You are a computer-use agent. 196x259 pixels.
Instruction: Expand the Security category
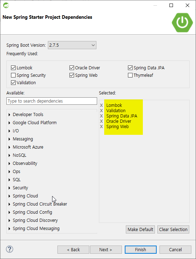(x=10, y=188)
